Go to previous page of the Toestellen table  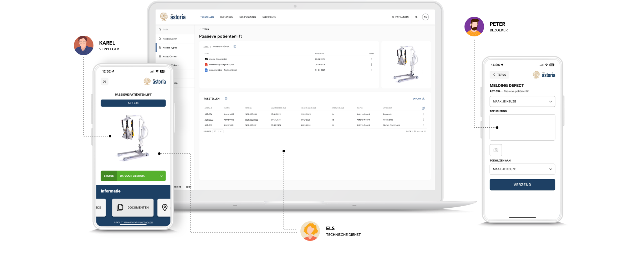(x=418, y=131)
